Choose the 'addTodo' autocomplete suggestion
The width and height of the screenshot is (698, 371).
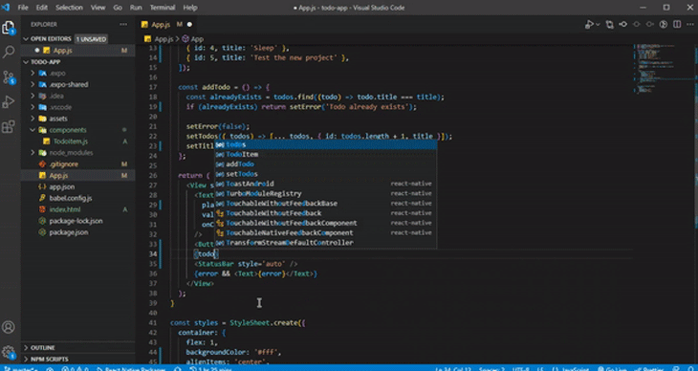pos(326,164)
